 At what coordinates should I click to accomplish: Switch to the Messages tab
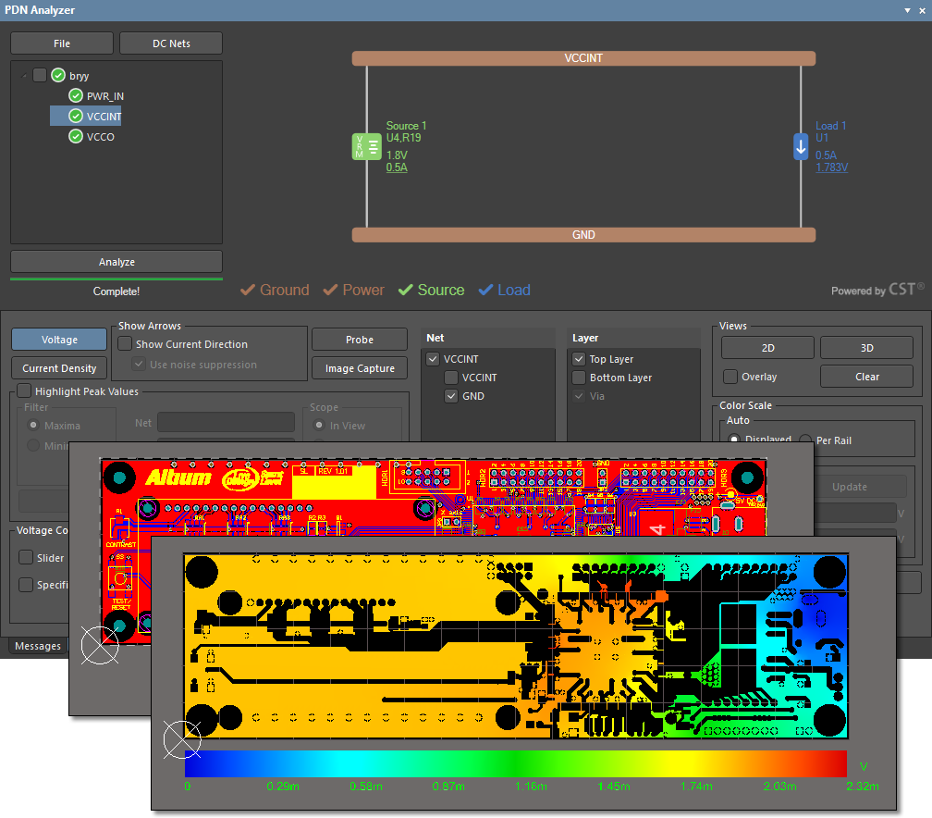click(38, 646)
